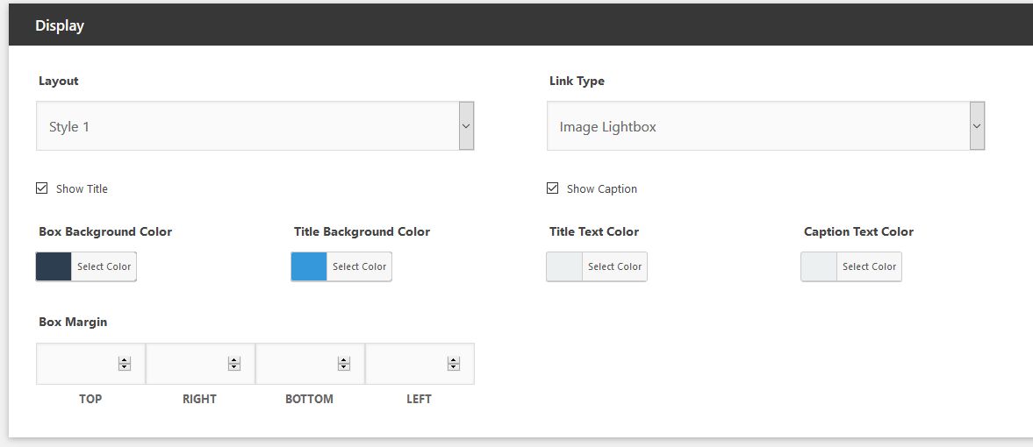
Task: Click the Left margin stepper arrows
Action: click(x=453, y=364)
